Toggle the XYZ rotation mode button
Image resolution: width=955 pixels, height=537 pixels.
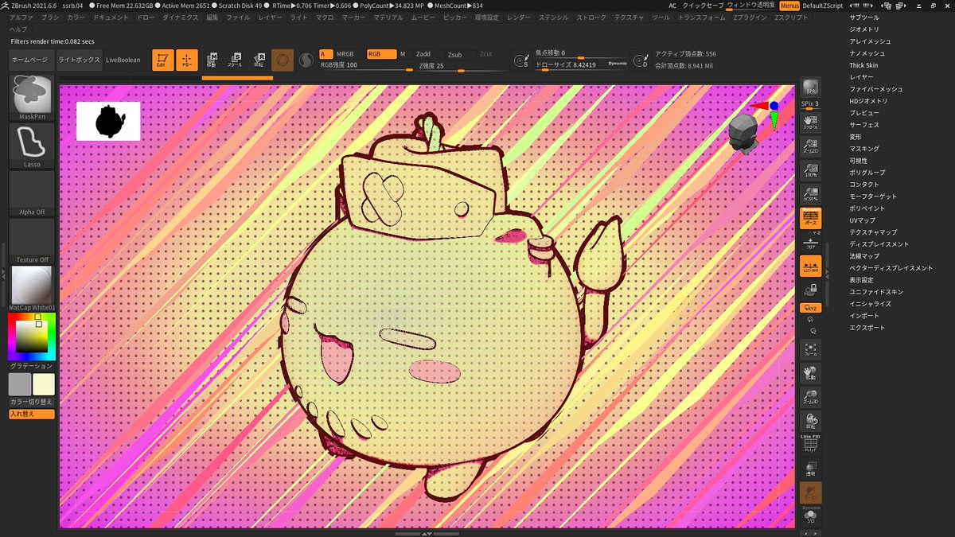click(811, 307)
